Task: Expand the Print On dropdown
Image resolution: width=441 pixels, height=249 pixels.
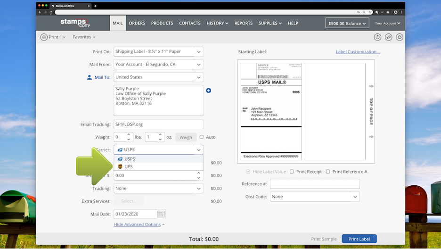Action: coord(199,52)
